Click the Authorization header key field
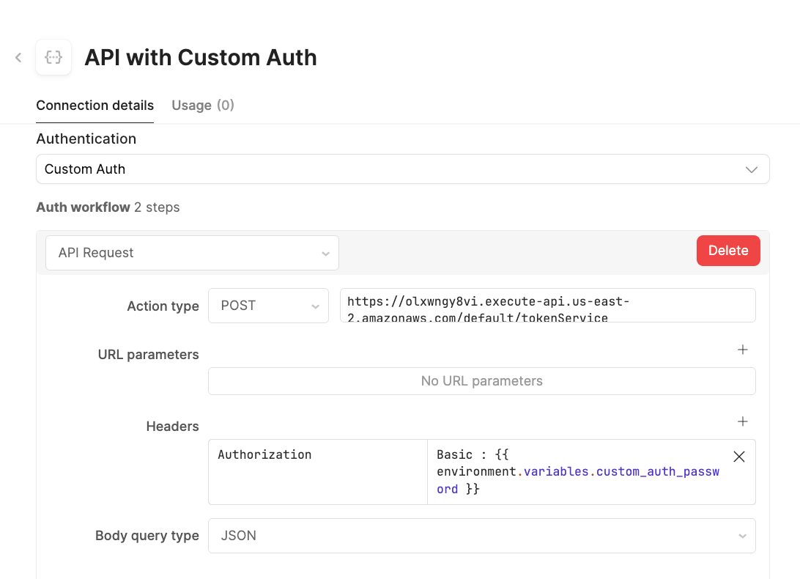Screen dimensions: 800x579 click(317, 471)
